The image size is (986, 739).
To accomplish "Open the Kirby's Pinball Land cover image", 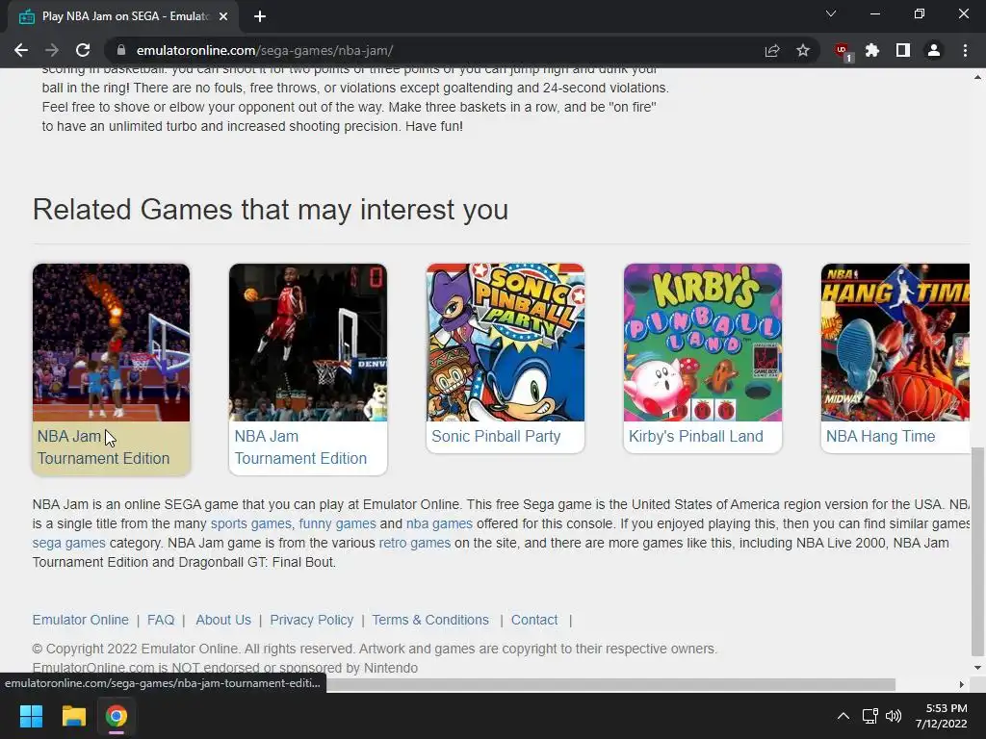I will point(703,343).
